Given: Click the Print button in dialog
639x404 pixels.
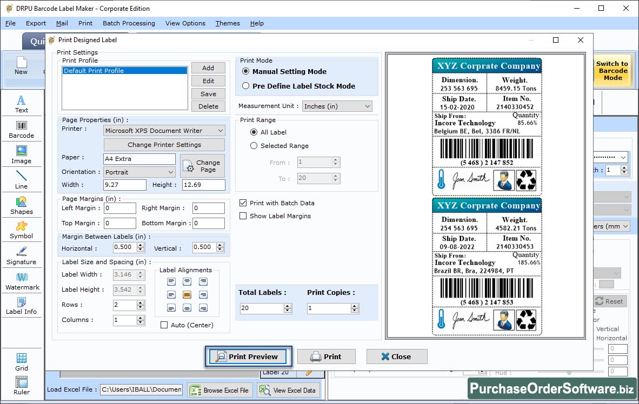Looking at the screenshot, I should tap(327, 357).
